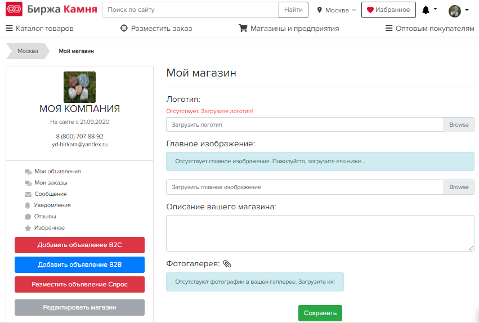The height and width of the screenshot is (323, 479).
Task: Open Избранное link in sidebar
Action: (49, 228)
